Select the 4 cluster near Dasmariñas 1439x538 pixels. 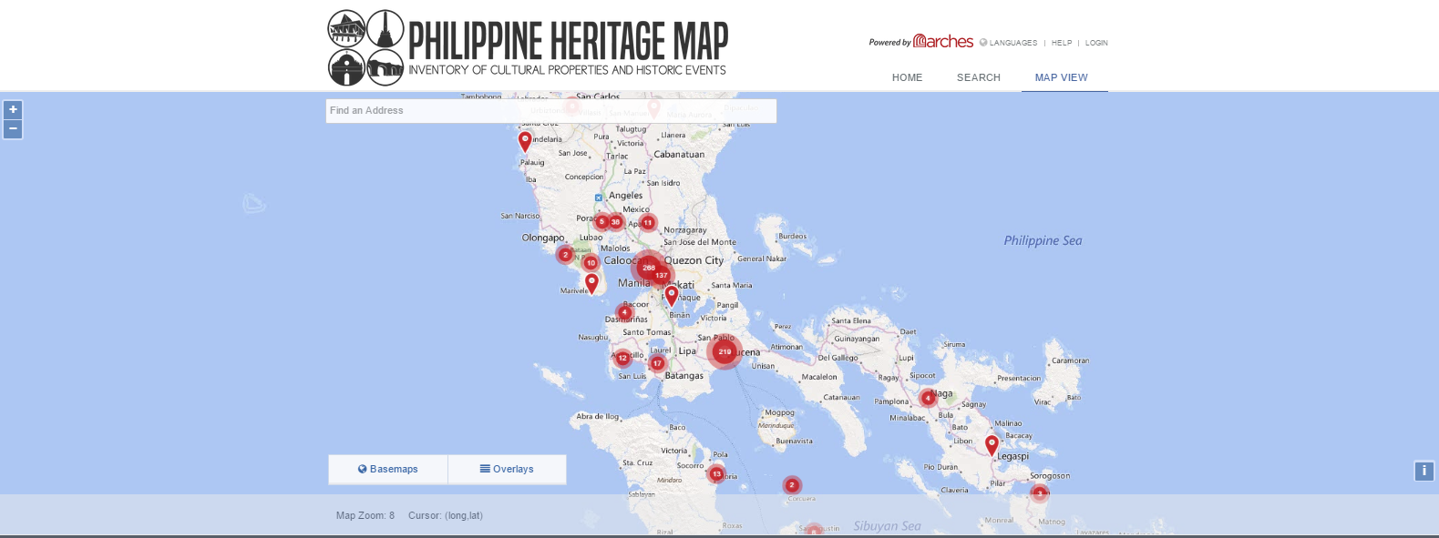(624, 312)
